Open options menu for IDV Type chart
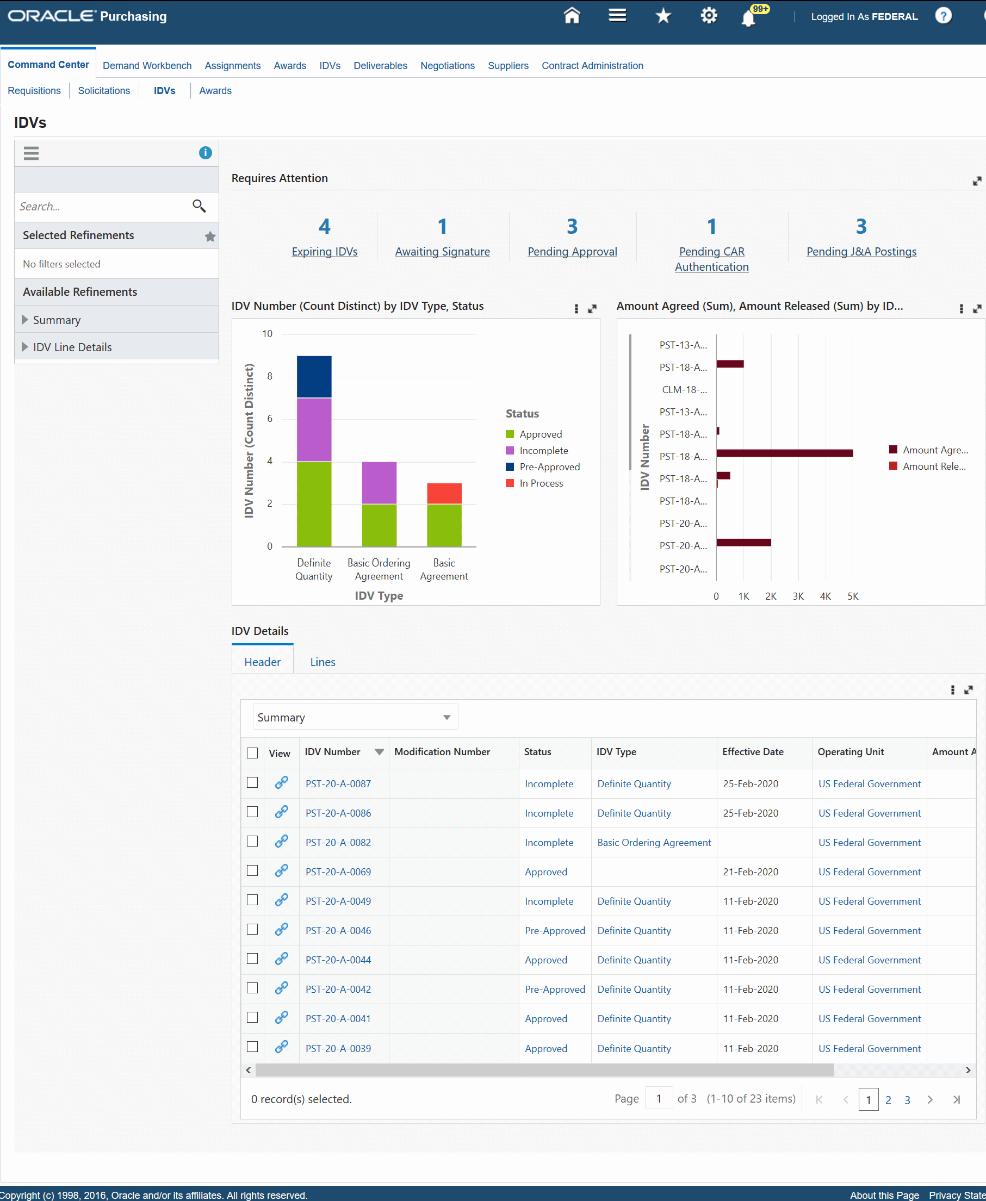Screen dimensions: 986x1201 576,308
